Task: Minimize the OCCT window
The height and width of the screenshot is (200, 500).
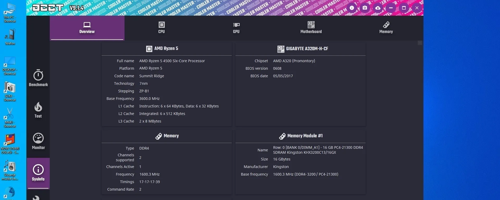Action: (x=391, y=8)
